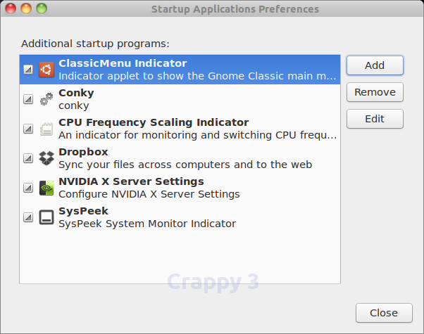Toggle CPU Frequency Scaling Indicator checkbox
The image size is (424, 334).
[x=28, y=129]
